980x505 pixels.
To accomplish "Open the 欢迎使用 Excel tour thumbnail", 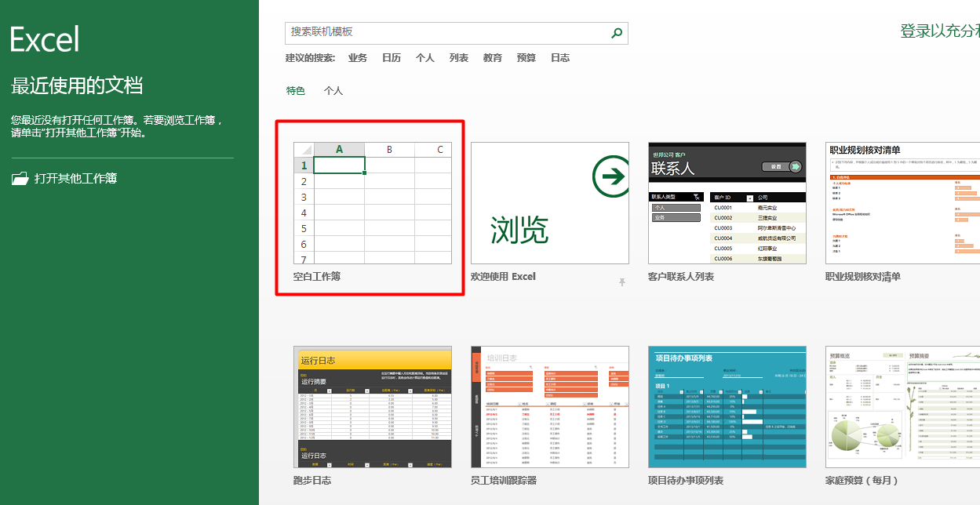I will coord(550,203).
